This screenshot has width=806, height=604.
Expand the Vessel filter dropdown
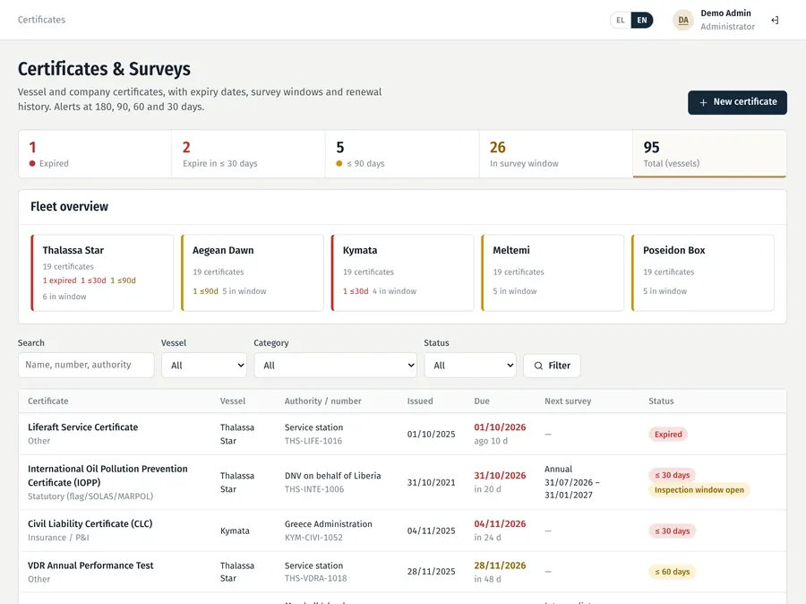click(204, 366)
